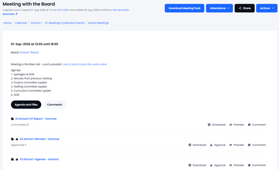
Task: Click the Restricted key icon
Action: point(16,14)
